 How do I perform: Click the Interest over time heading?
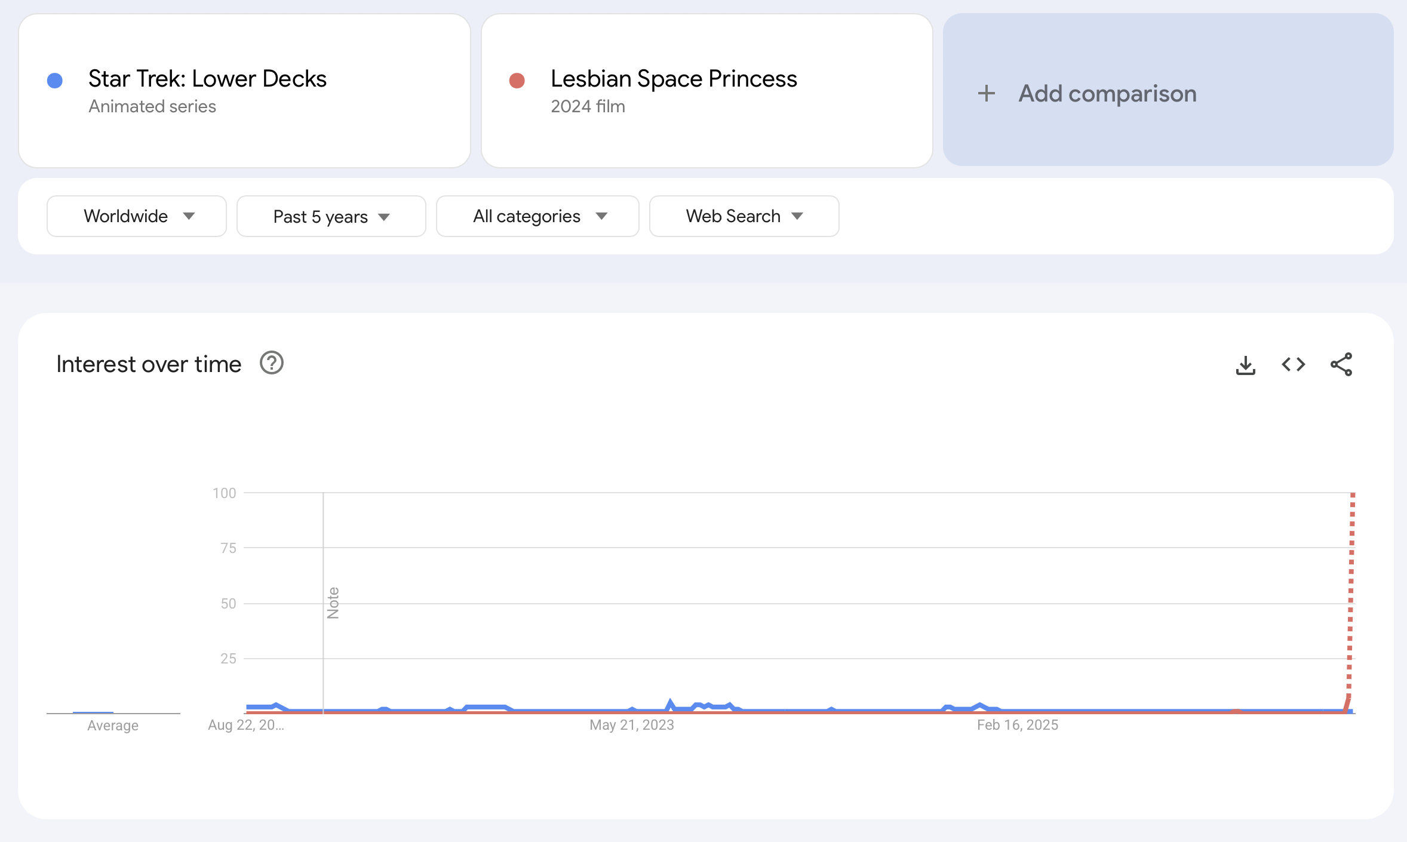pos(149,364)
